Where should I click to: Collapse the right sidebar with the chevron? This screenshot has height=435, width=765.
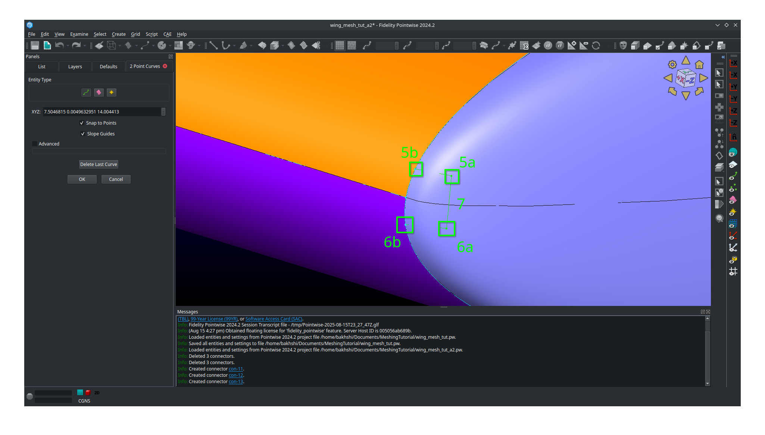(723, 57)
